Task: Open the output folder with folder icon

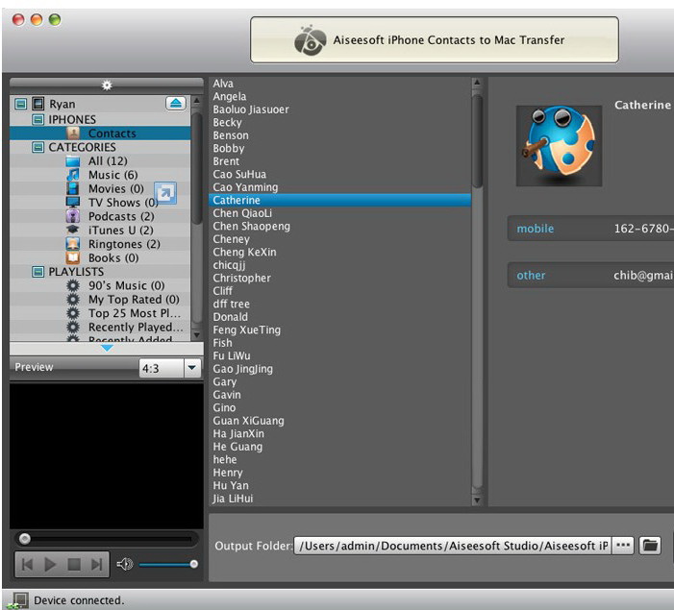Action: [651, 545]
